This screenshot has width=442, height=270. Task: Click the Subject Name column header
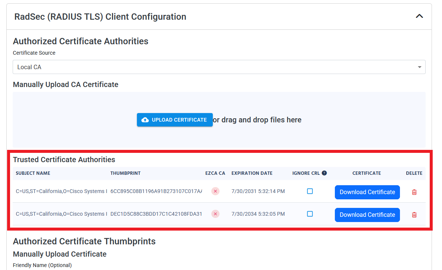pyautogui.click(x=33, y=173)
